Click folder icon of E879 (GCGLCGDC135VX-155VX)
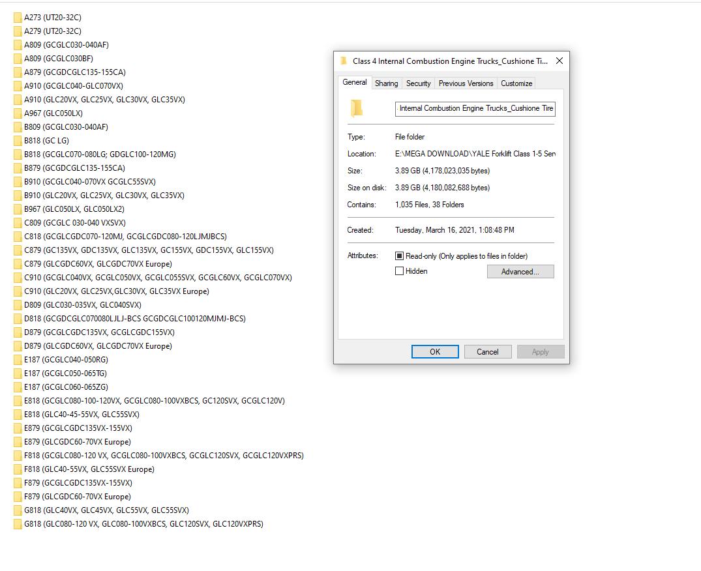 click(18, 428)
